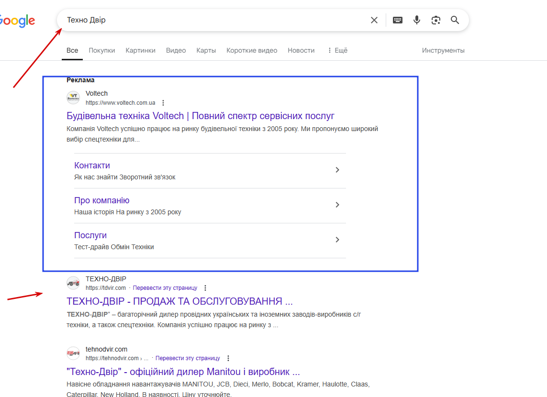This screenshot has height=397, width=547.
Task: Switch to the Картинки tab
Action: point(141,51)
